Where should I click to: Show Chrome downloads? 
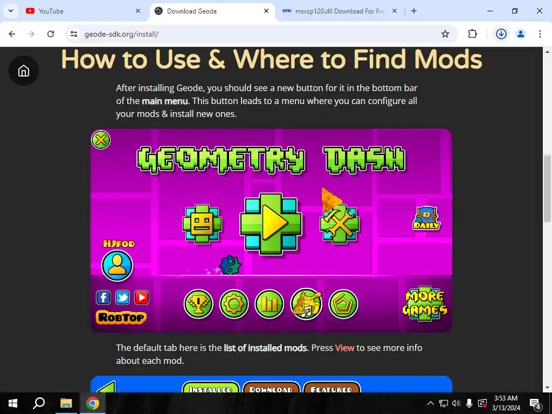(x=501, y=34)
